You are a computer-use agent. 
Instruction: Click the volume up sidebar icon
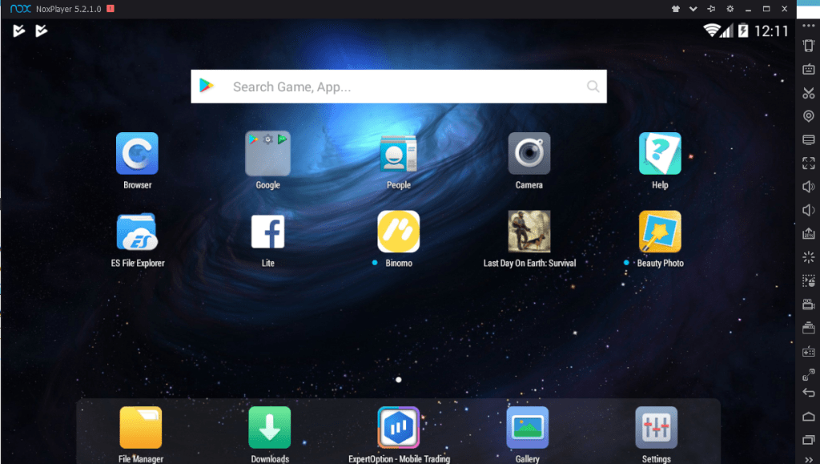tap(809, 187)
